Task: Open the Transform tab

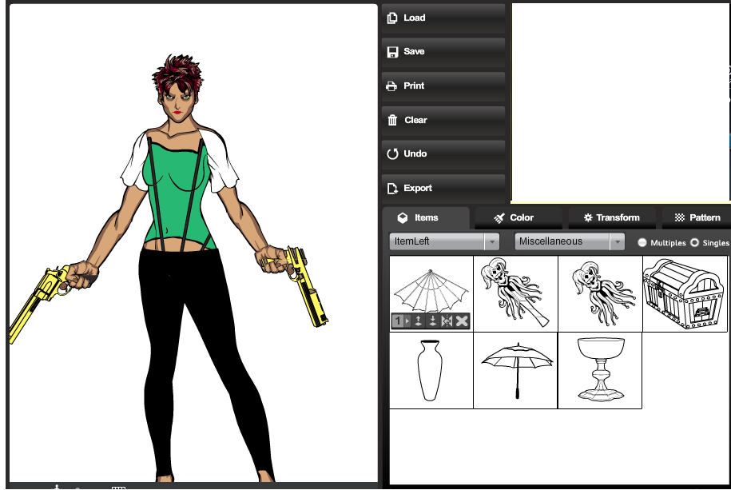Action: point(612,217)
